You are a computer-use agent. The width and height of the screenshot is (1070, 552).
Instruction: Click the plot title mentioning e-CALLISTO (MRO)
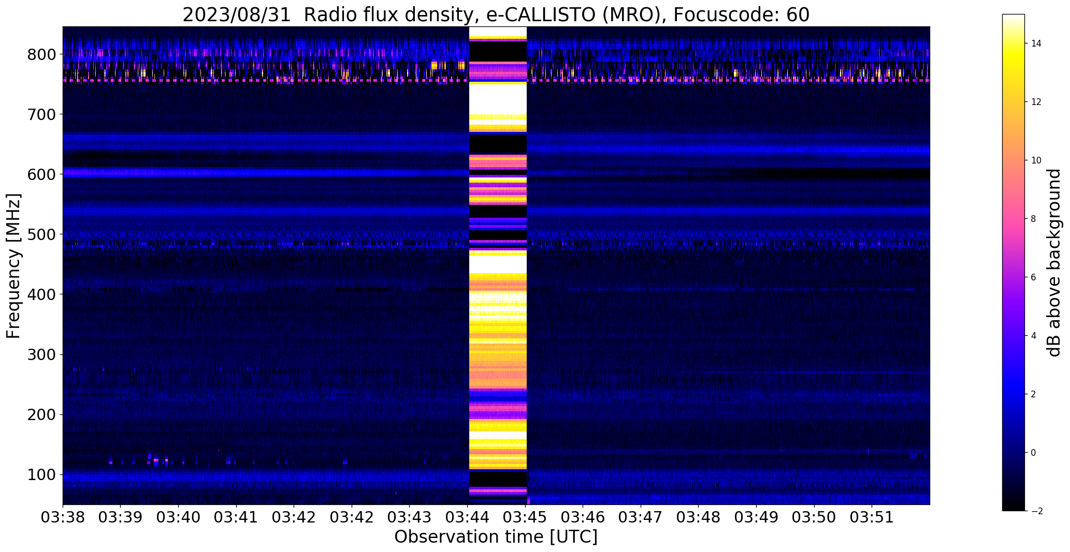496,15
